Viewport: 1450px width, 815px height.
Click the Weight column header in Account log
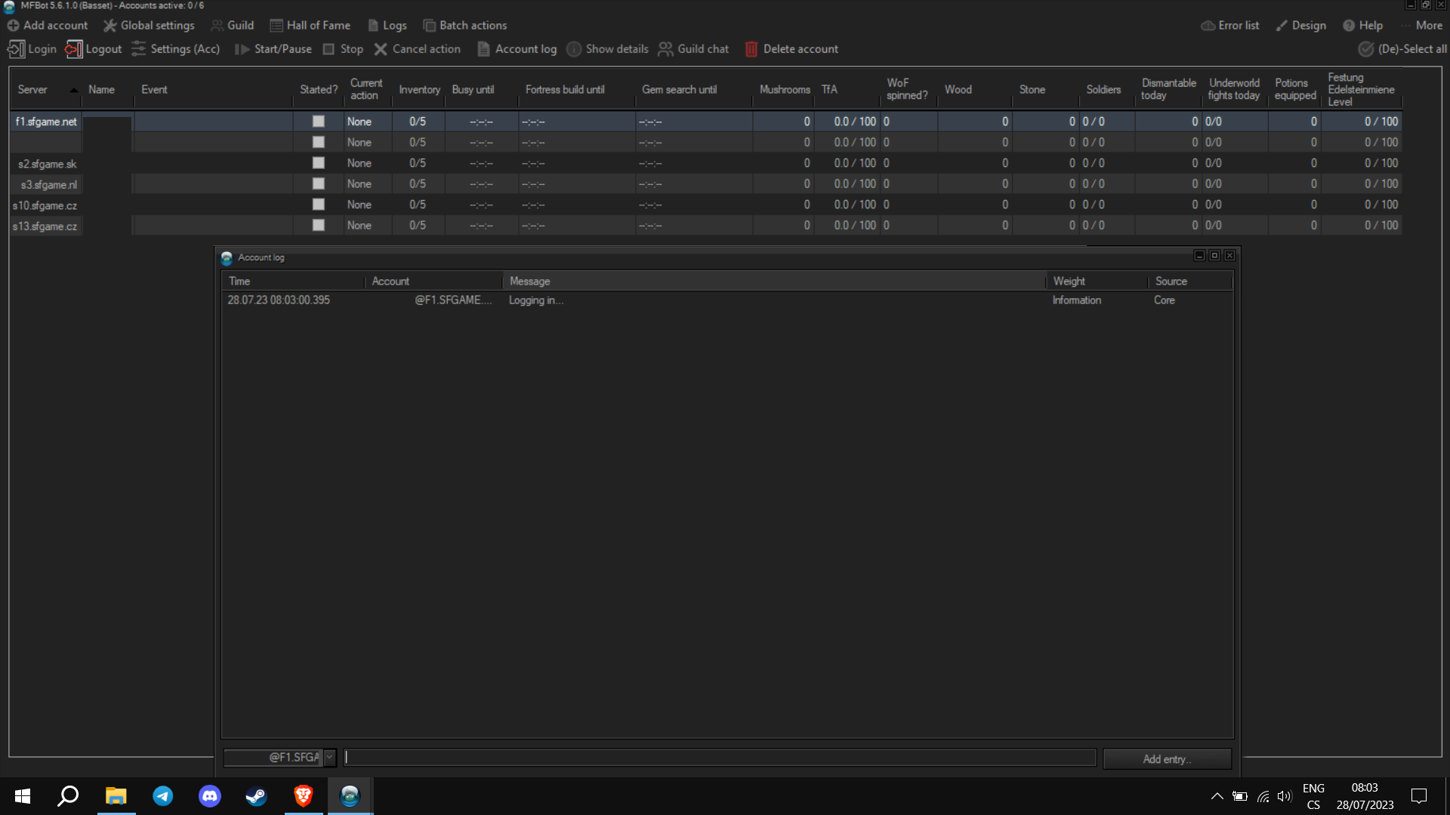pos(1097,281)
